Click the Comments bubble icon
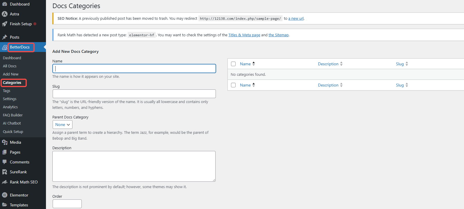Image resolution: width=464 pixels, height=209 pixels. pyautogui.click(x=5, y=162)
